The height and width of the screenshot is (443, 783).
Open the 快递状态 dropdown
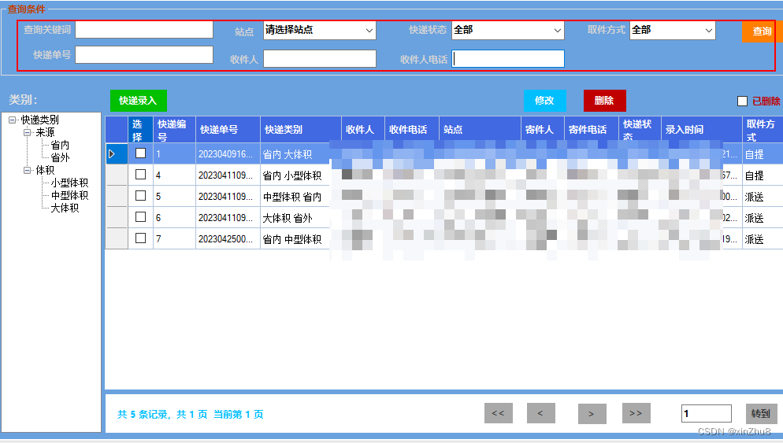tap(508, 30)
